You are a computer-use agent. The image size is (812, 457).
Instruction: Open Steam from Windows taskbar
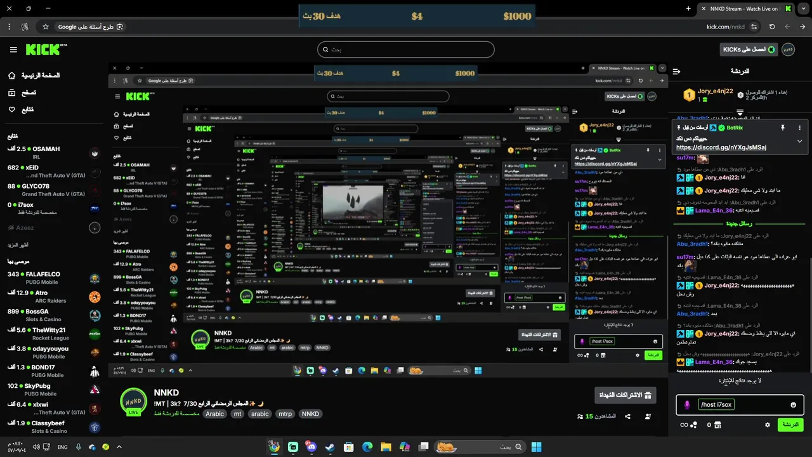click(330, 447)
